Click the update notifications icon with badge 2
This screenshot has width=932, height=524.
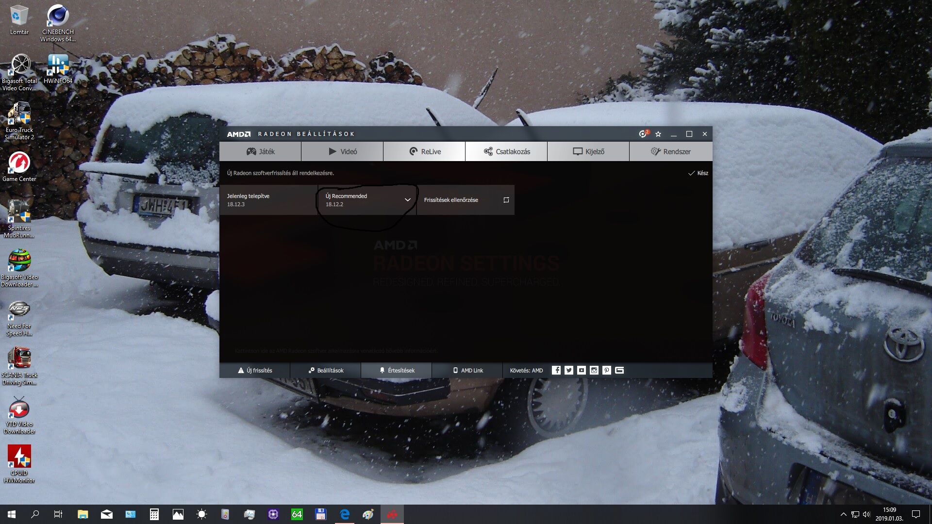tap(643, 134)
